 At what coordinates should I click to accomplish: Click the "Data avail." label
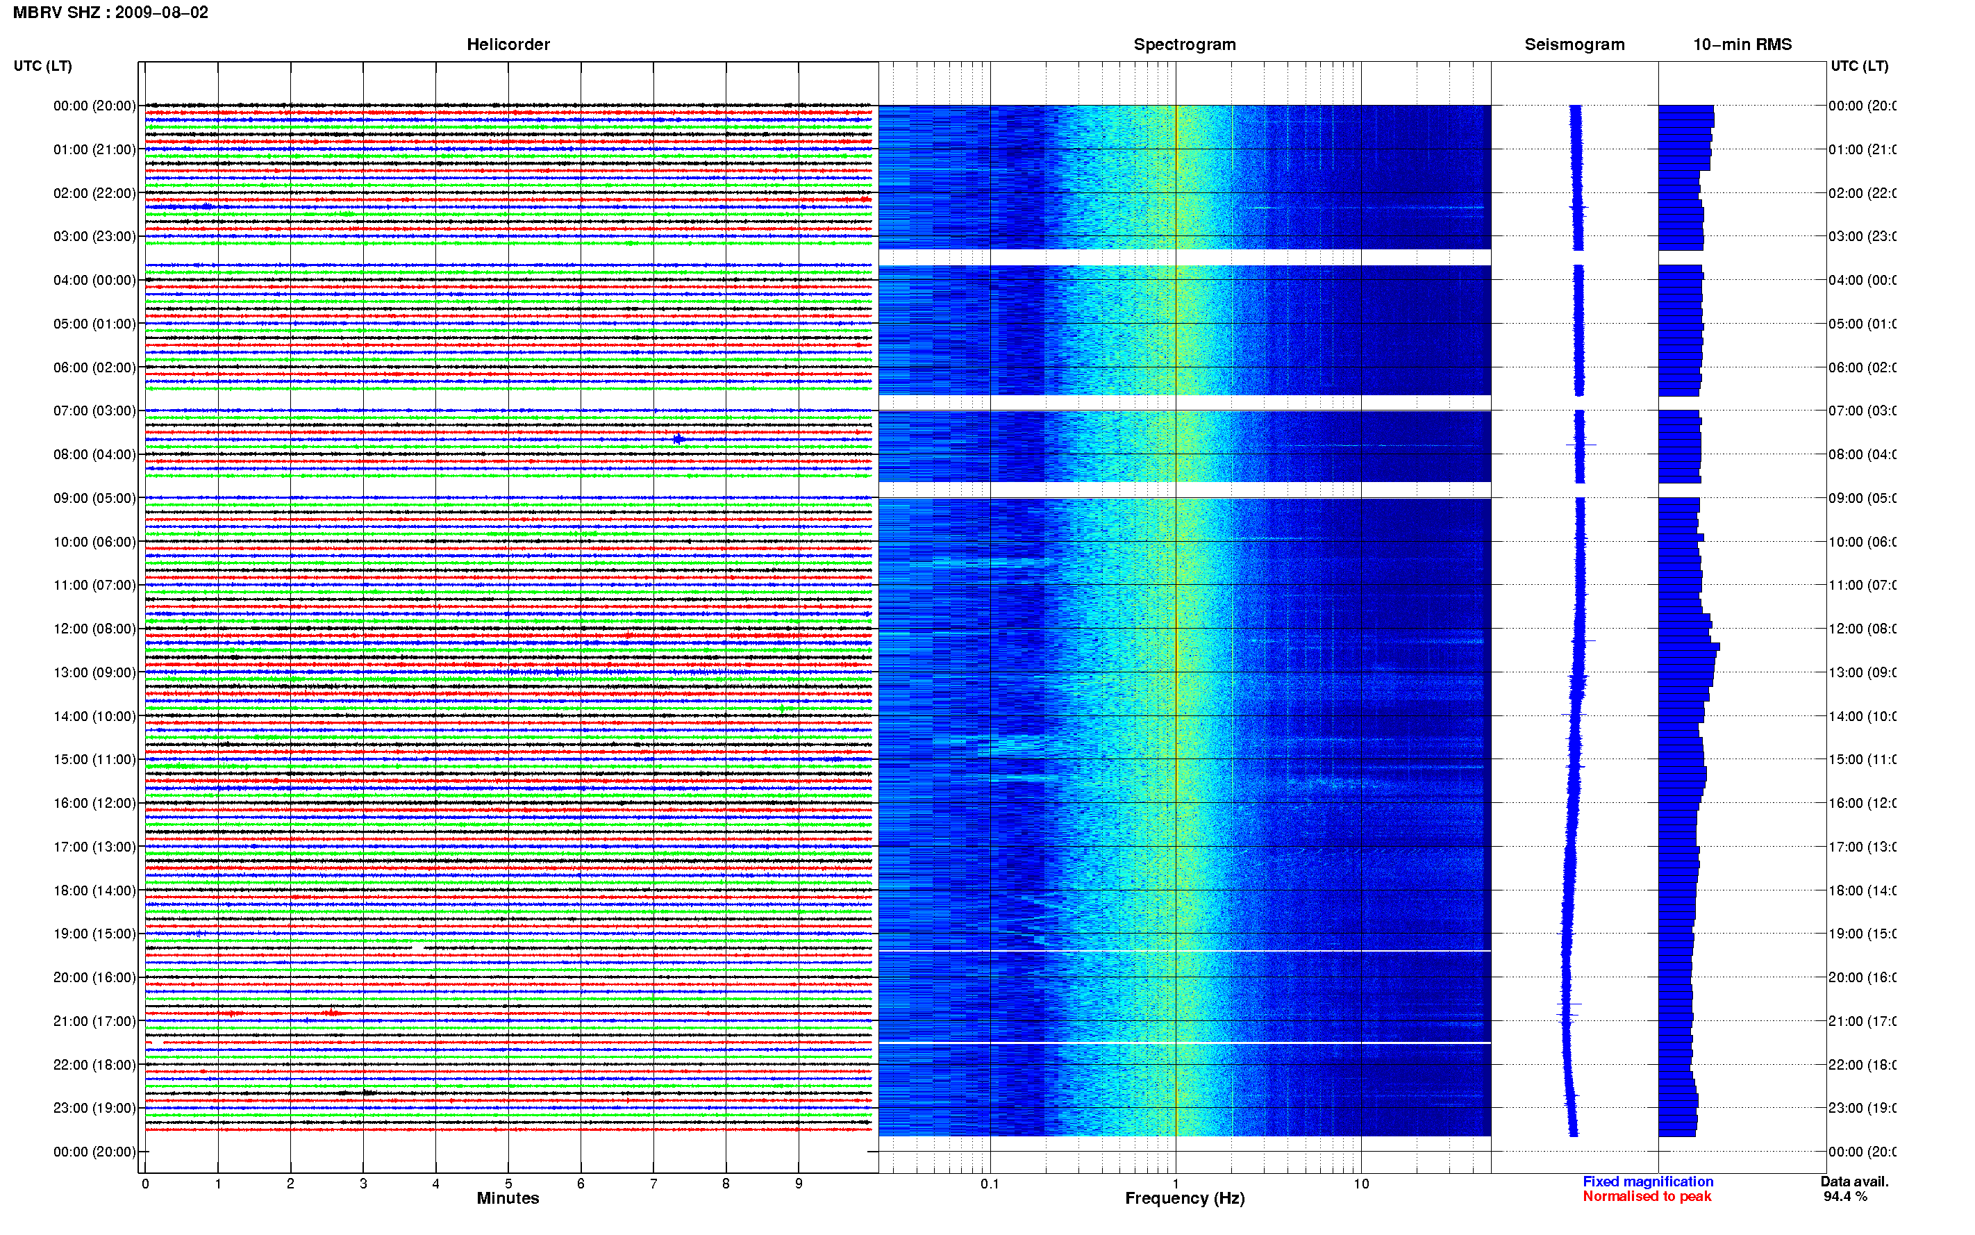1854,1181
